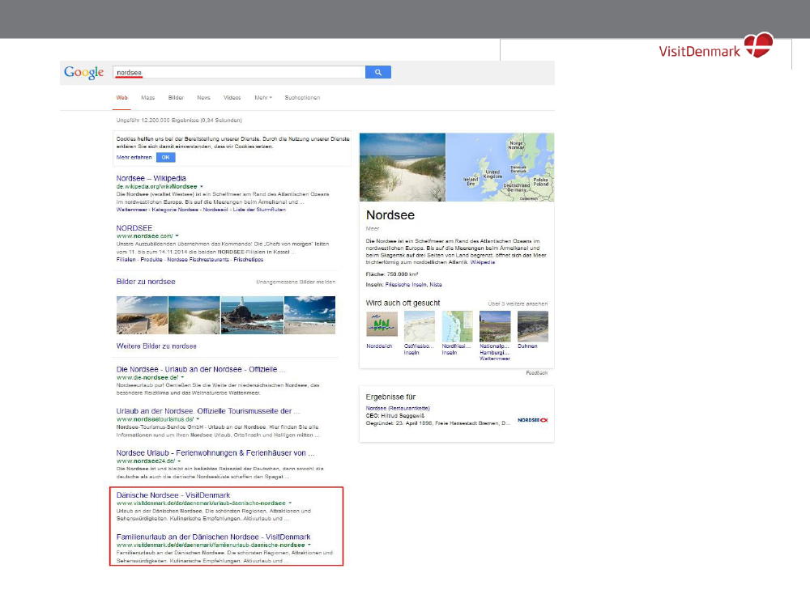810x607 pixels.
Task: Click the OK button in cookie notice
Action: click(x=166, y=158)
